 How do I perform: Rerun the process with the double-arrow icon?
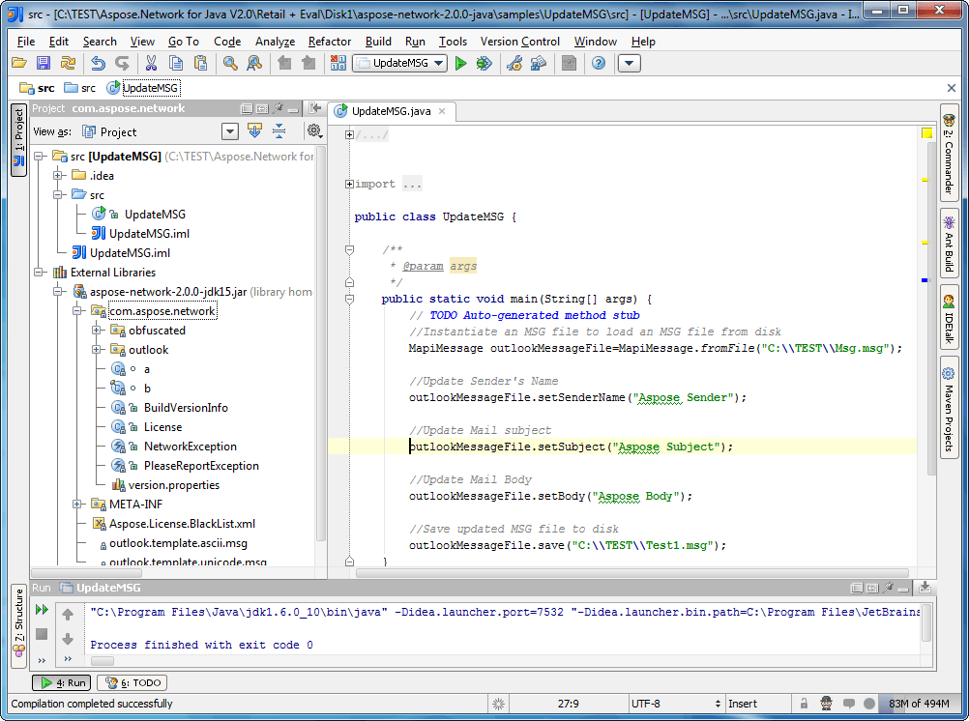coord(42,610)
